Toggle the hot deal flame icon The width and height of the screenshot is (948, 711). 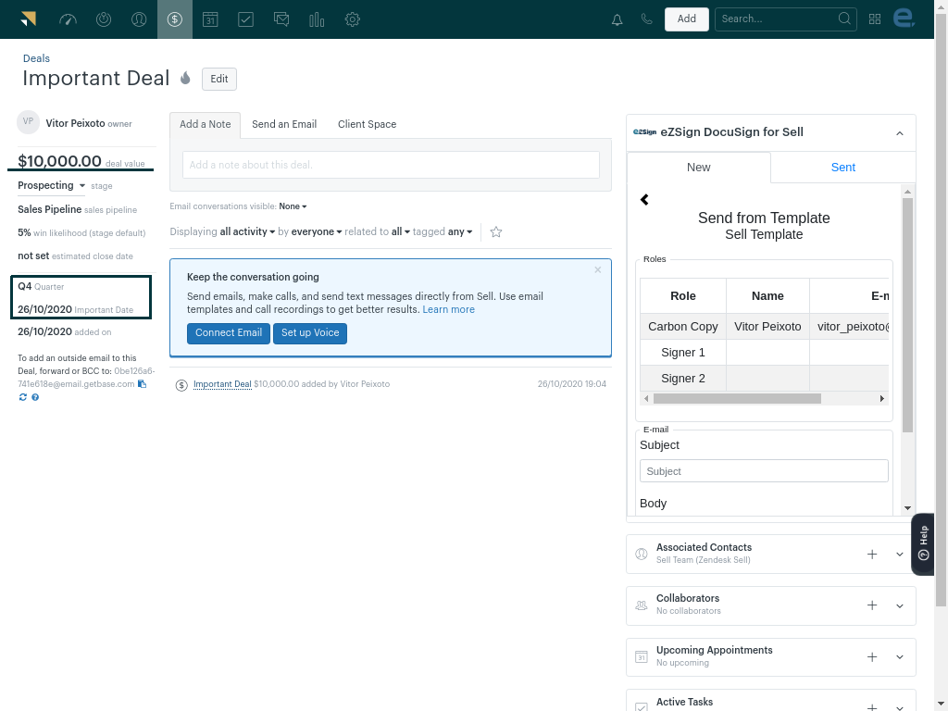(x=185, y=79)
